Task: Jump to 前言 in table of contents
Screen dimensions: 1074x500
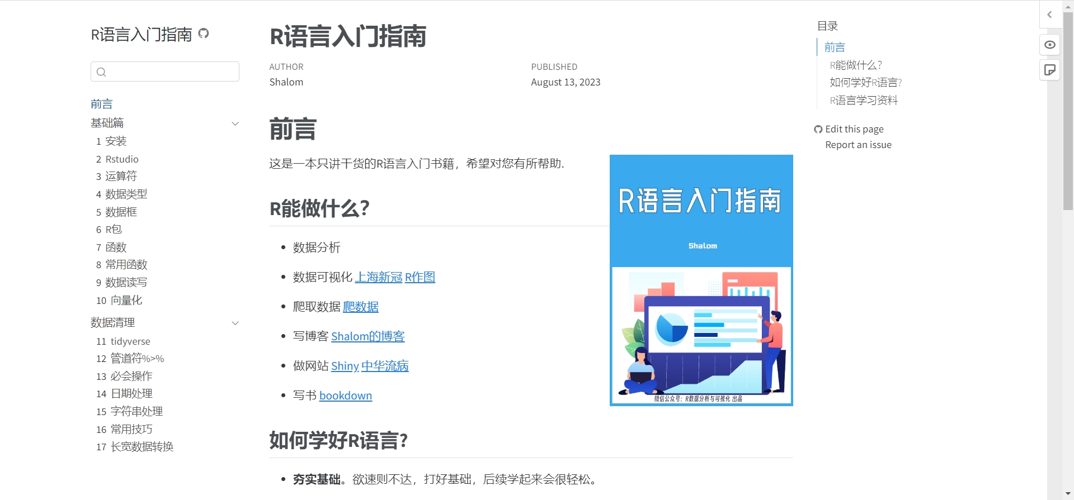Action: (835, 47)
